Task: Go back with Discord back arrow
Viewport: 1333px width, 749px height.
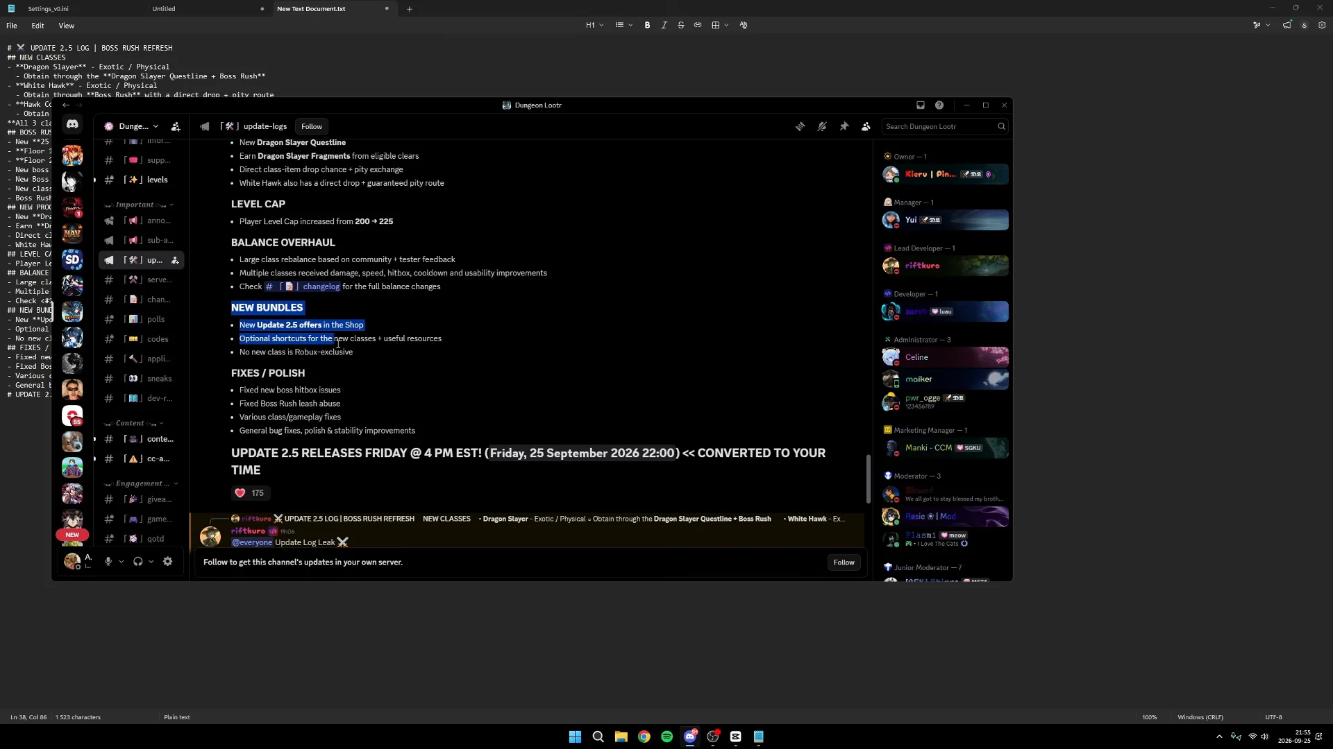Action: click(x=66, y=105)
